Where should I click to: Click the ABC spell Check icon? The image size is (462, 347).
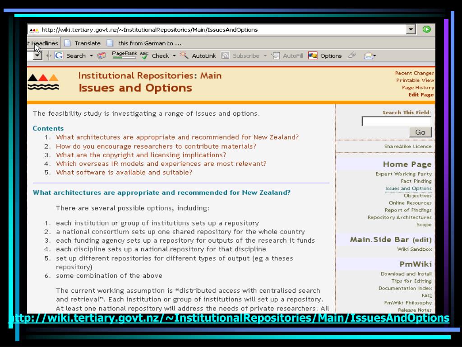click(x=144, y=56)
